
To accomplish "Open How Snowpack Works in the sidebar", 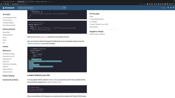I will pos(10,17).
